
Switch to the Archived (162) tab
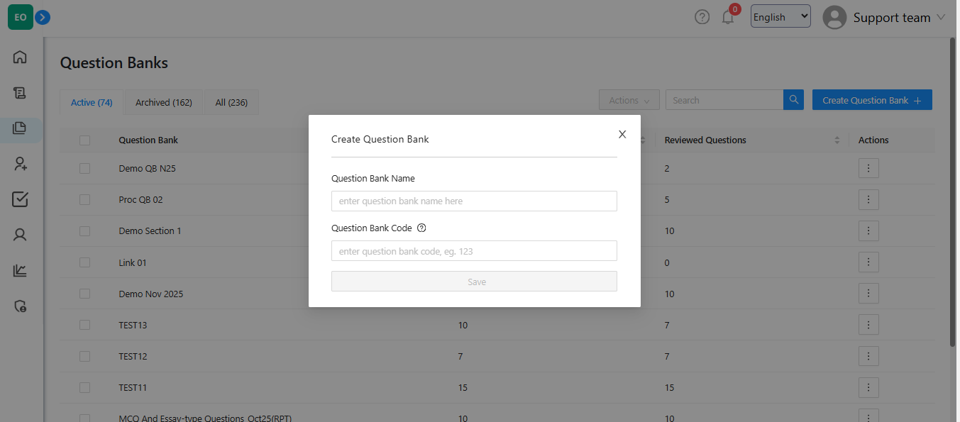pyautogui.click(x=164, y=103)
